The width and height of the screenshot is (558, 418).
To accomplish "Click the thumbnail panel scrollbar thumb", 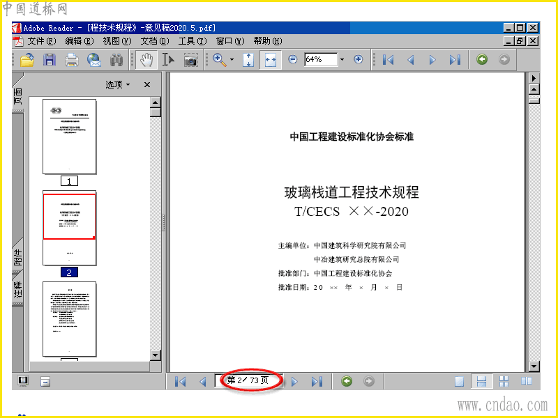I will 155,113.
